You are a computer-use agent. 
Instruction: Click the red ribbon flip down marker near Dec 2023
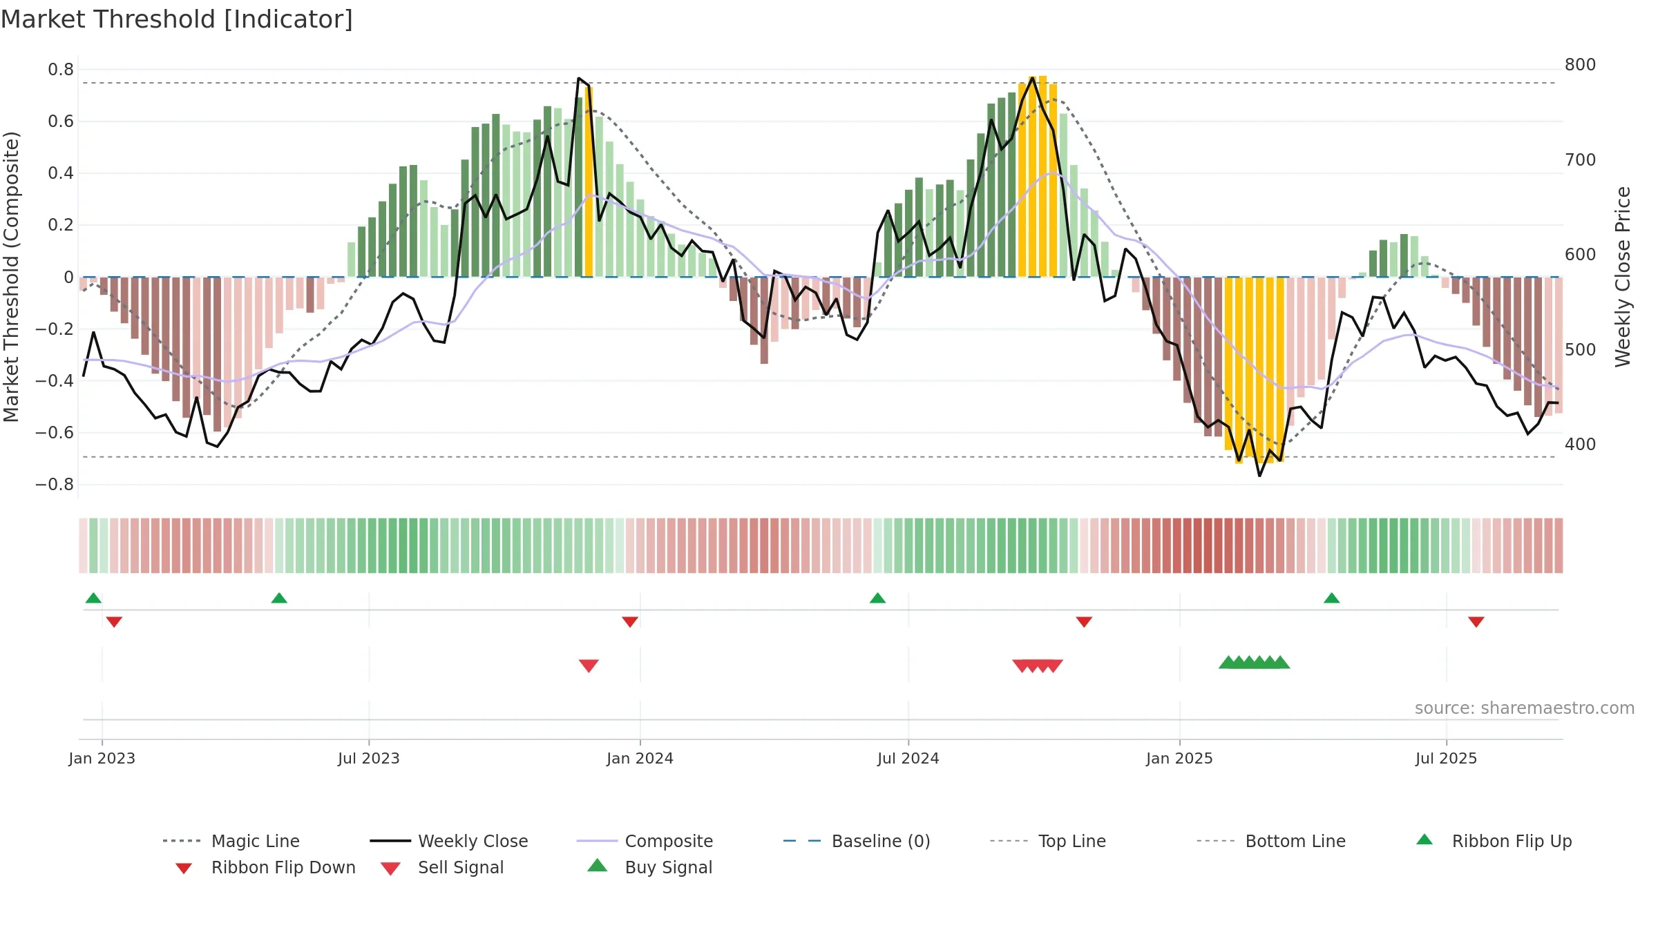click(x=630, y=622)
